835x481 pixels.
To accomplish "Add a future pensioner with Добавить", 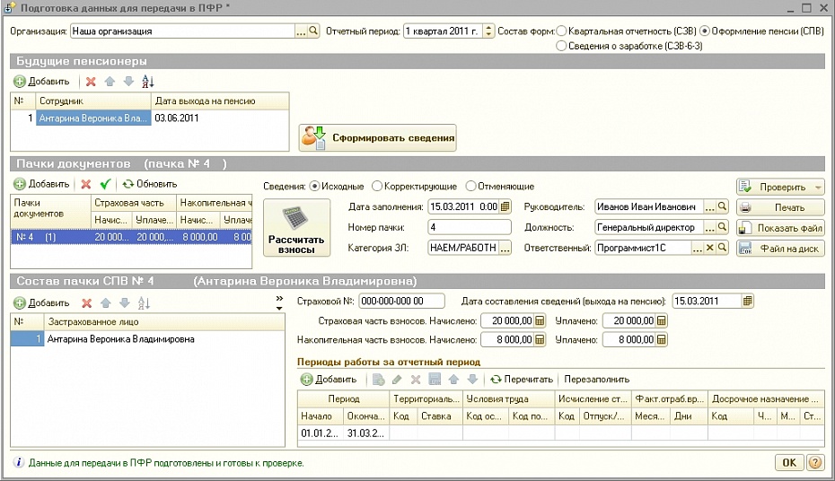I will [x=41, y=82].
